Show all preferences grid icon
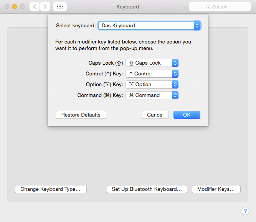Image resolution: width=256 pixels, height=222 pixels. click(x=60, y=7)
